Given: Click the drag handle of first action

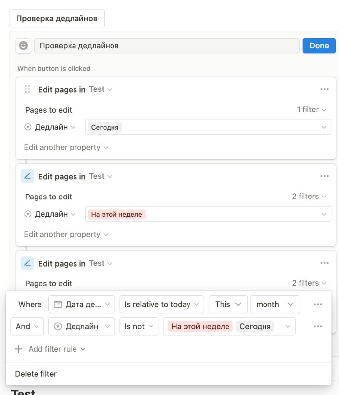Looking at the screenshot, I should pos(27,89).
